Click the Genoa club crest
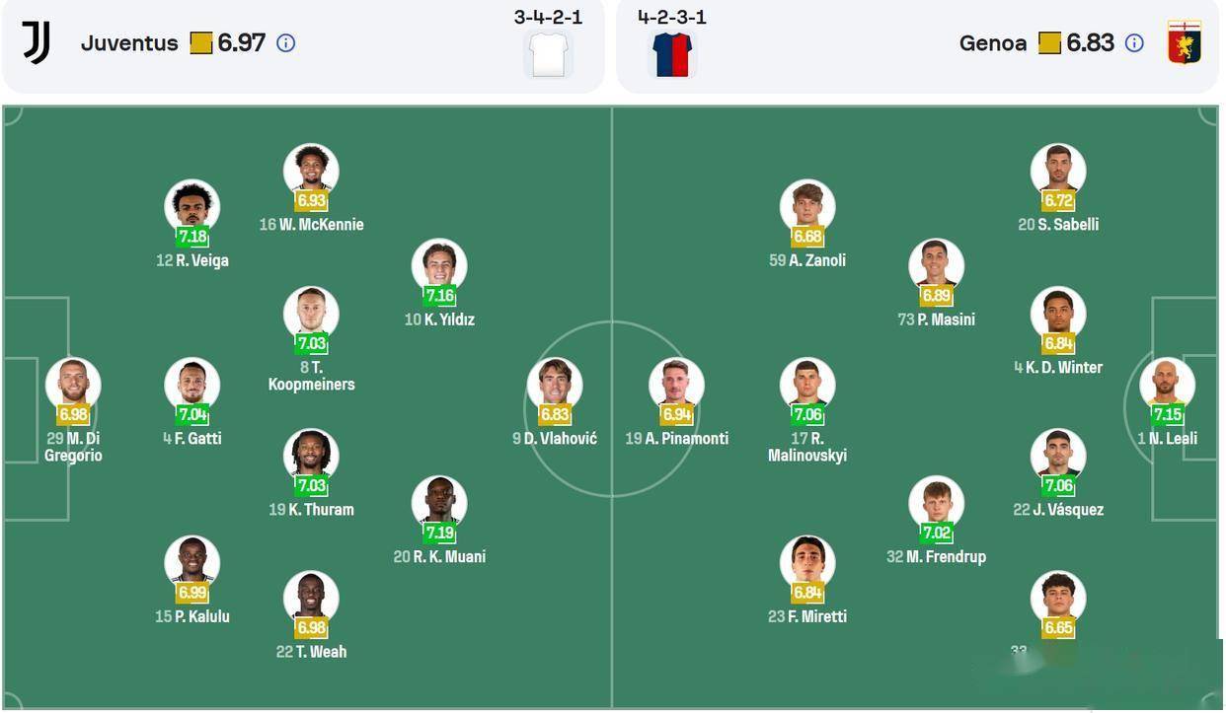 click(x=1184, y=42)
